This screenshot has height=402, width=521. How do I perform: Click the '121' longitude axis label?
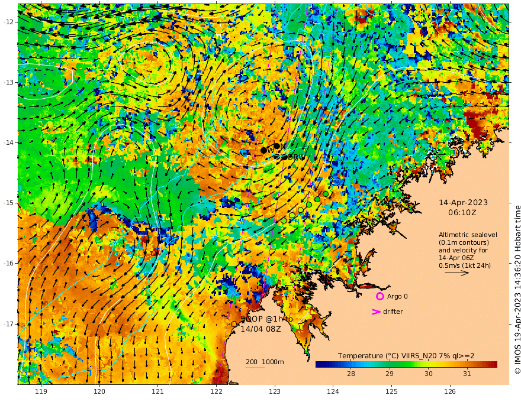[158, 391]
